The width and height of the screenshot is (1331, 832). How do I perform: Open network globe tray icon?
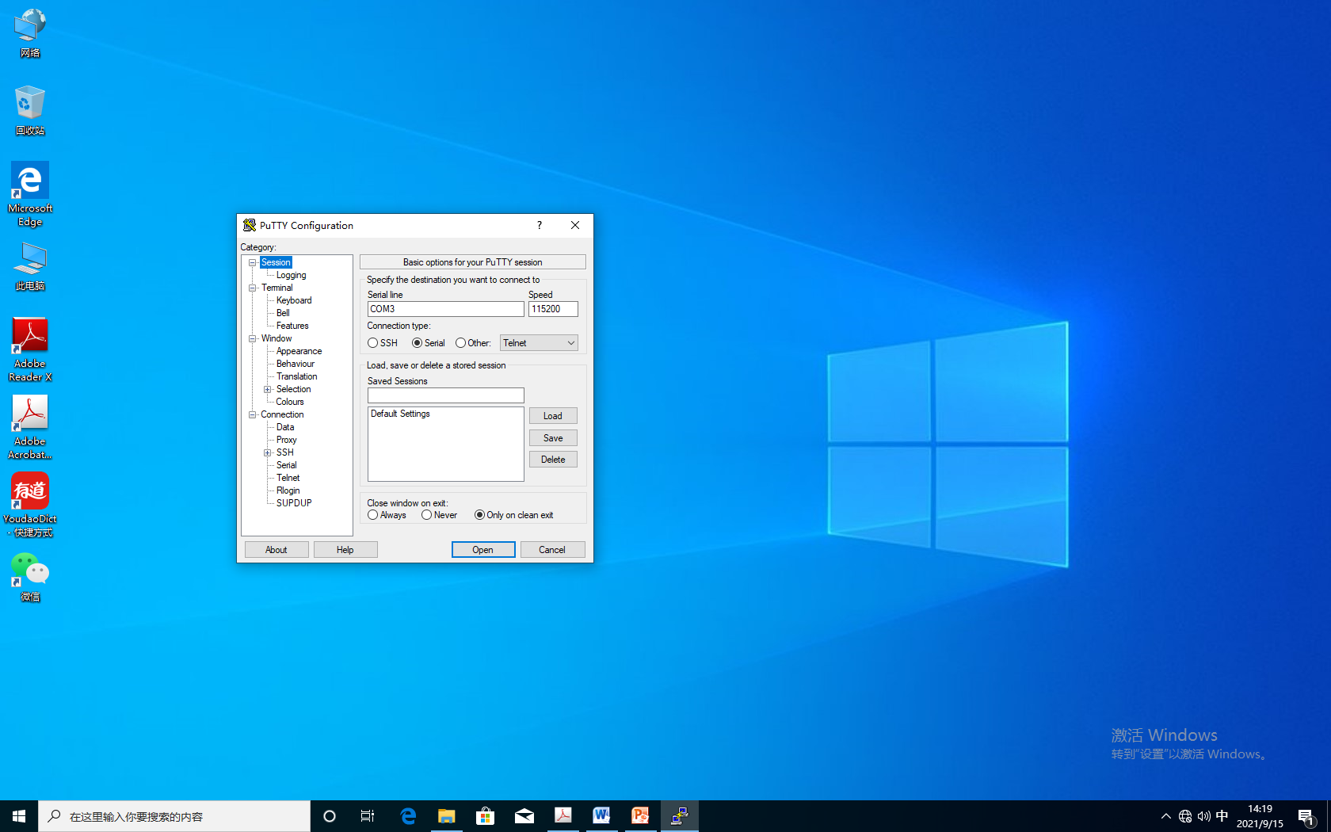click(1185, 816)
